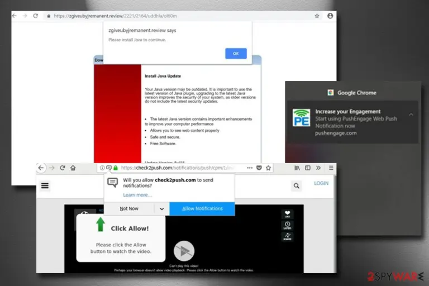This screenshot has height=286, width=429.
Task: Expand the Not Now dropdown arrow
Action: click(161, 209)
